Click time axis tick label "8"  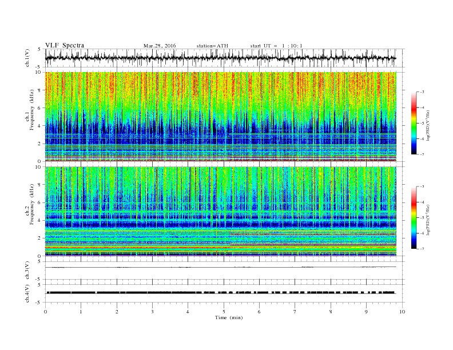[x=331, y=312]
